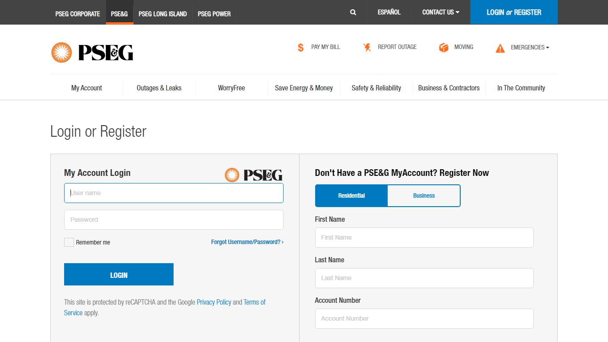Toggle the Remember me checkbox
This screenshot has height=342, width=608.
tap(69, 242)
